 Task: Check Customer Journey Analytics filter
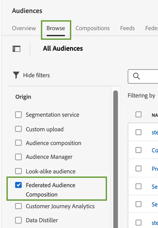pos(18,206)
